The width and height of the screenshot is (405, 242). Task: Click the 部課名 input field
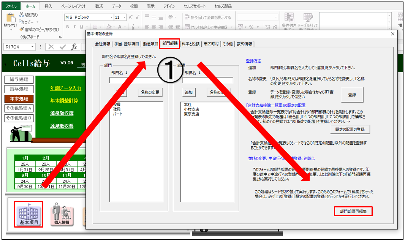point(208,80)
